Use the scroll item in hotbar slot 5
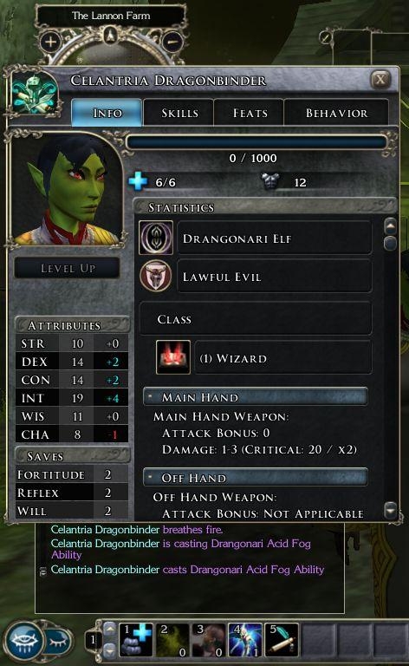 coord(282,640)
